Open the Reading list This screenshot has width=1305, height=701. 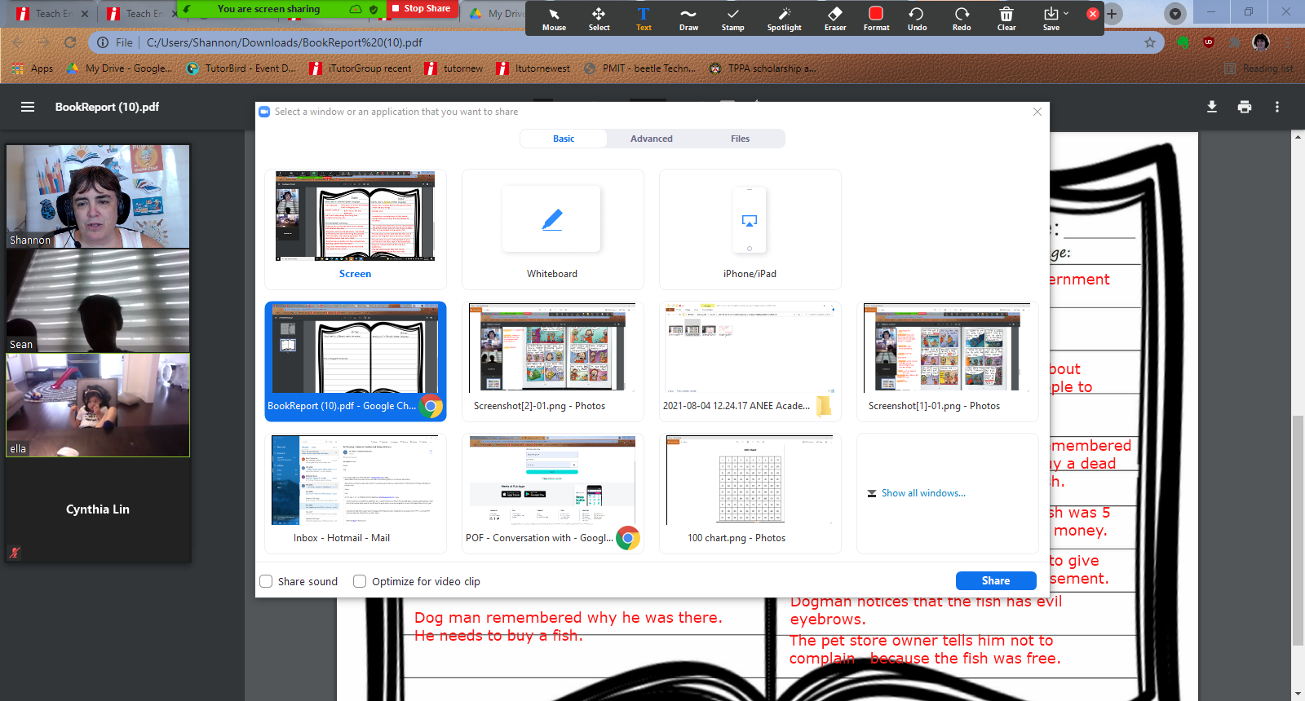click(x=1259, y=68)
